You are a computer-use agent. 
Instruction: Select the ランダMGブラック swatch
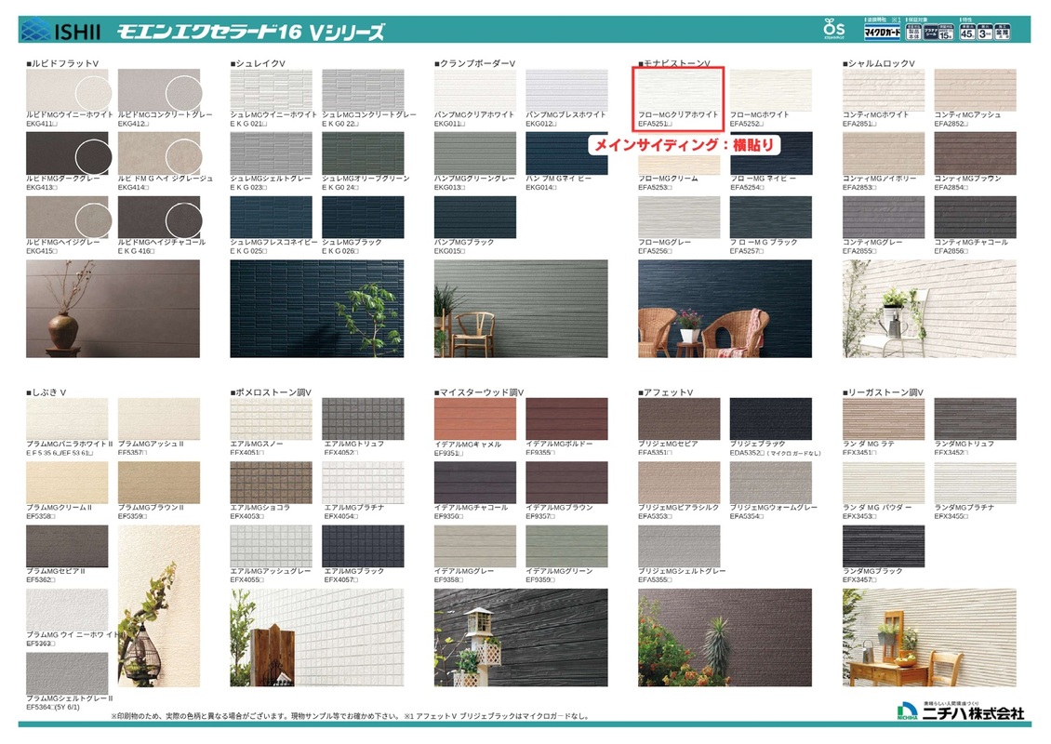(x=884, y=546)
